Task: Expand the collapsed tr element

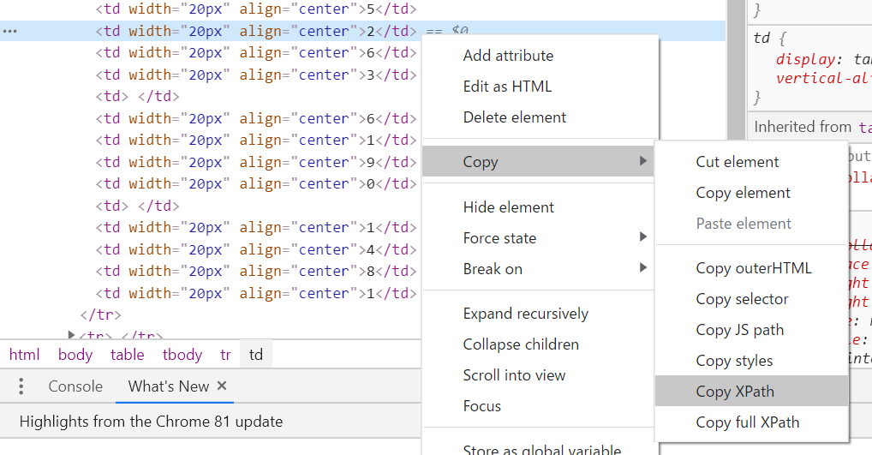Action: coord(72,335)
